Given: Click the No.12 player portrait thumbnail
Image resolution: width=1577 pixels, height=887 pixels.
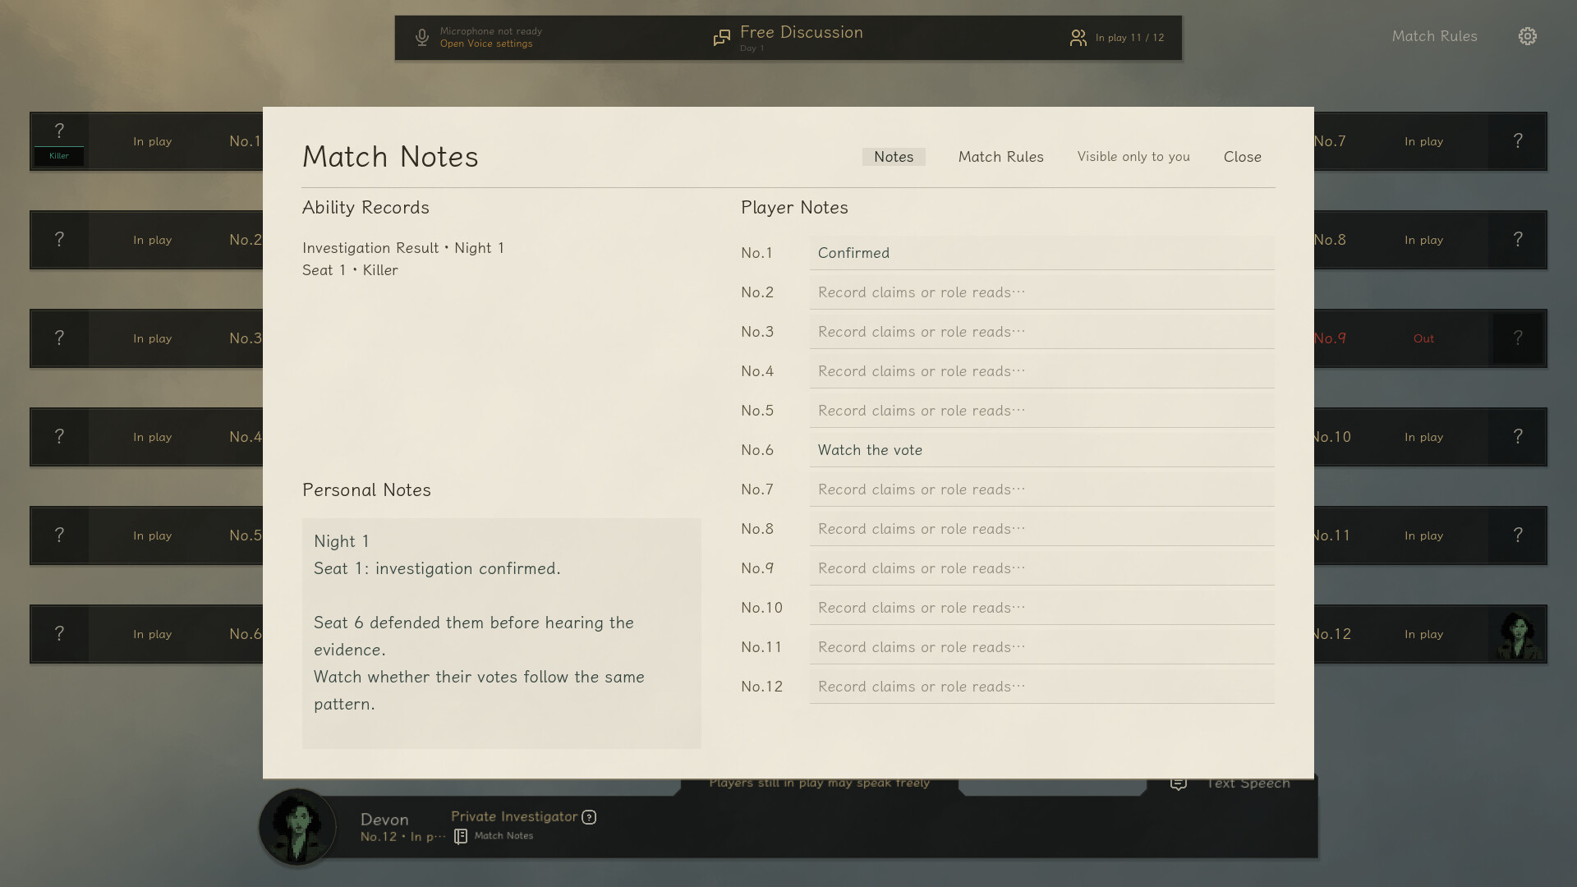Looking at the screenshot, I should pyautogui.click(x=1517, y=634).
